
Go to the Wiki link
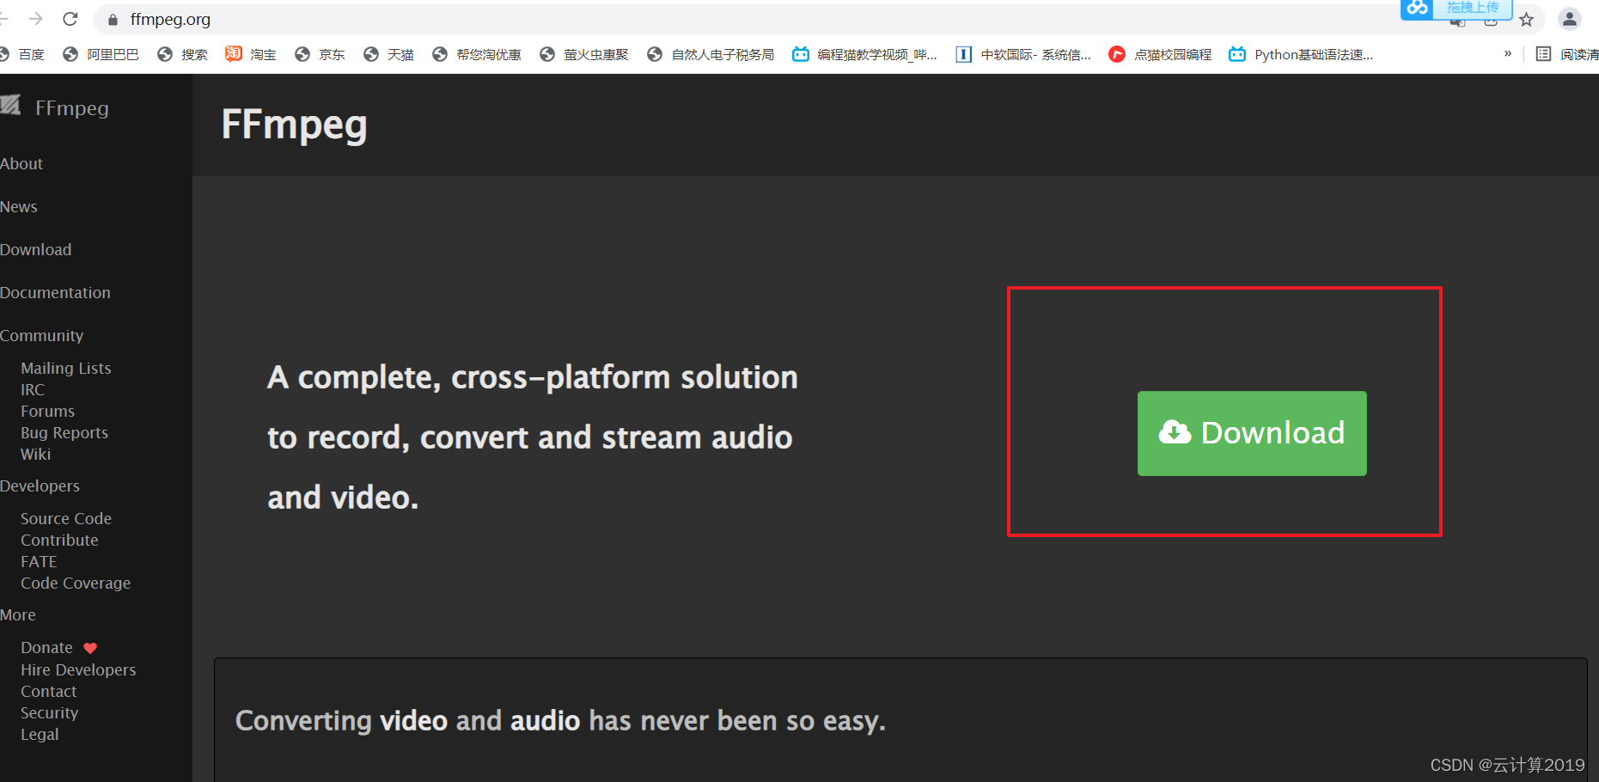36,454
